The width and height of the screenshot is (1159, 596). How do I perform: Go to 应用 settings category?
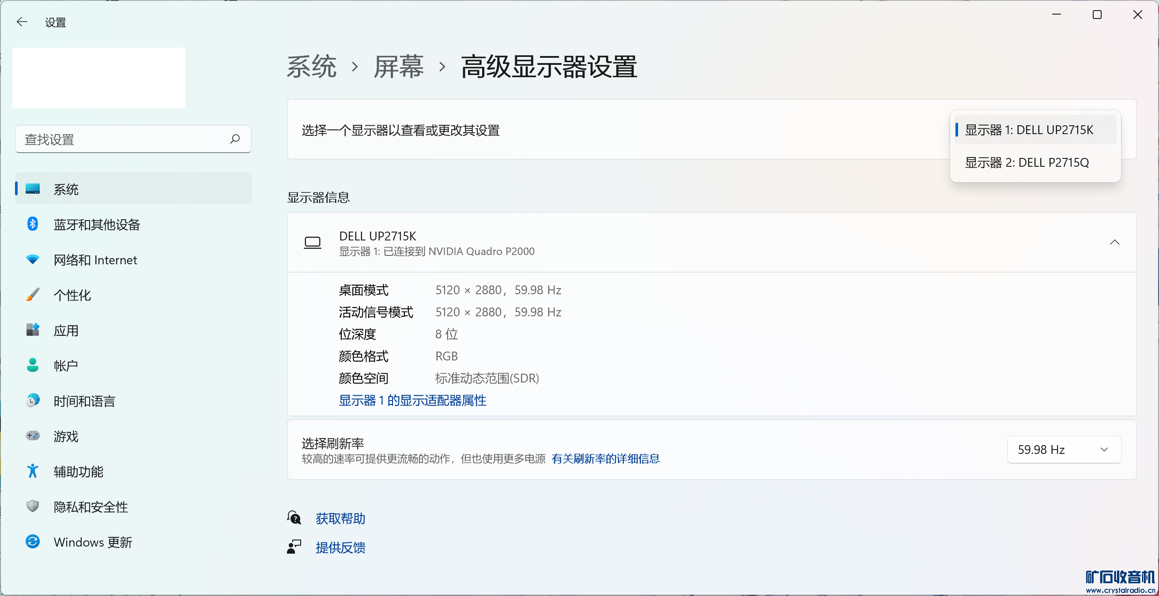pos(66,330)
